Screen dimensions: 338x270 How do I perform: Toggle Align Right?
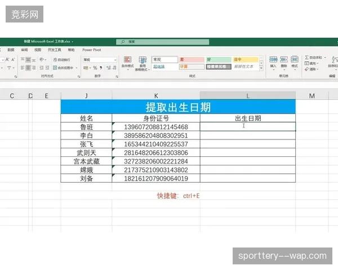[34, 68]
